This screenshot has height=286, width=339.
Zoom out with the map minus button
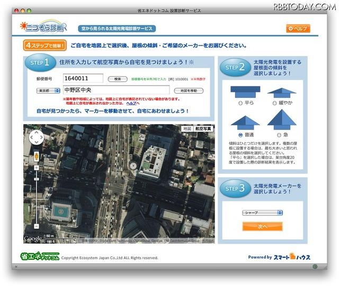(37, 226)
